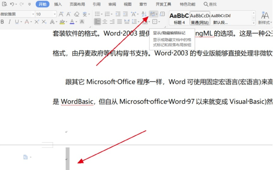Viewport: 273px width, 170px height.
Task: Expand the font name dropdown list
Action: pos(33,14)
